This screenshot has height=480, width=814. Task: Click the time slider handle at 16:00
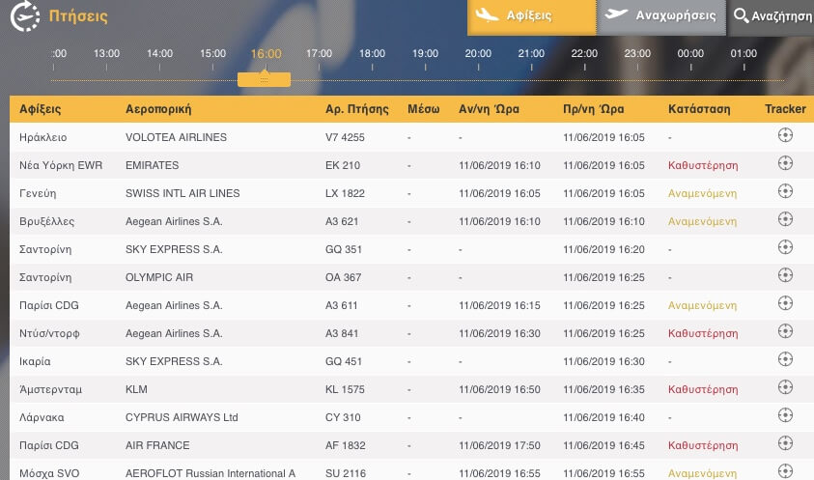264,79
